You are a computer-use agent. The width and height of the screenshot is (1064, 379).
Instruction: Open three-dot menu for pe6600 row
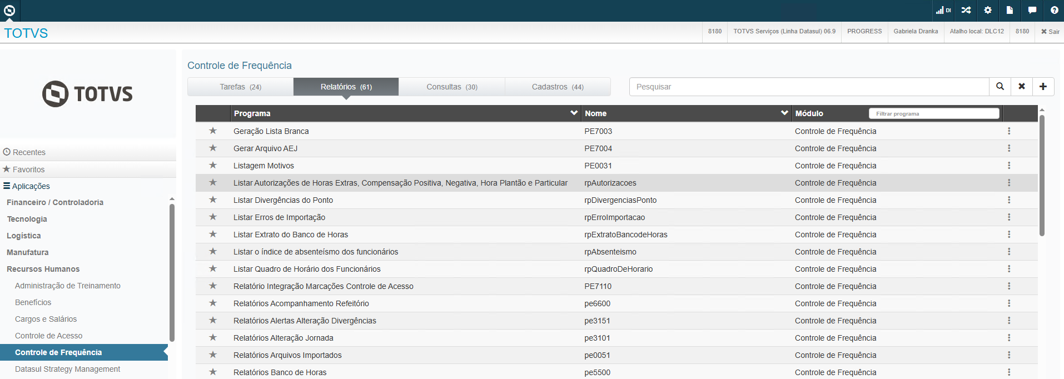[1009, 303]
